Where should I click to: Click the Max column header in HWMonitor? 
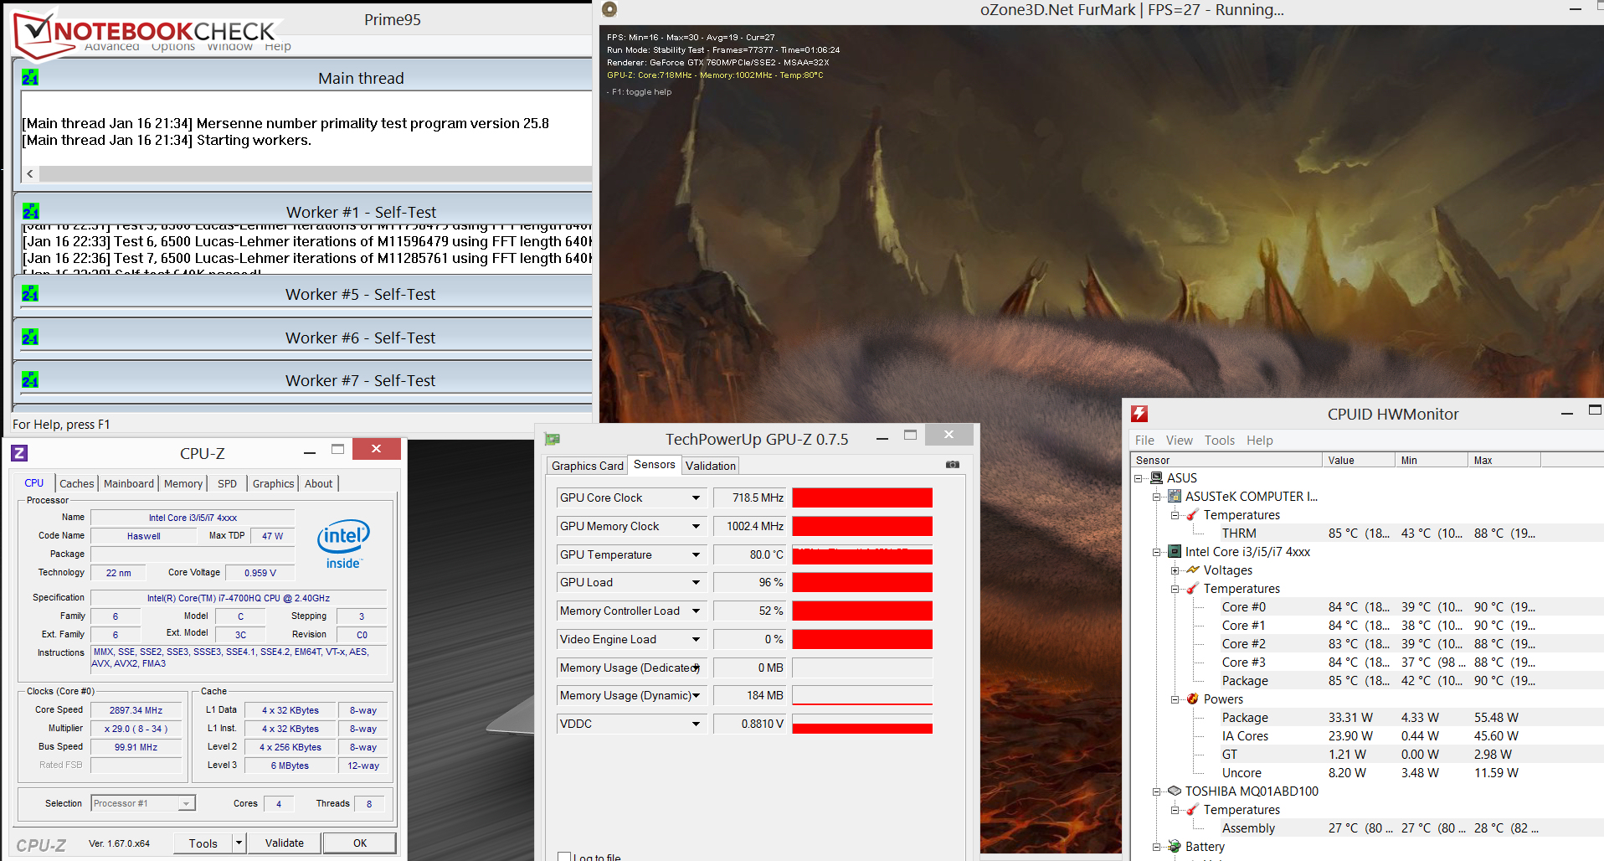click(x=1504, y=460)
